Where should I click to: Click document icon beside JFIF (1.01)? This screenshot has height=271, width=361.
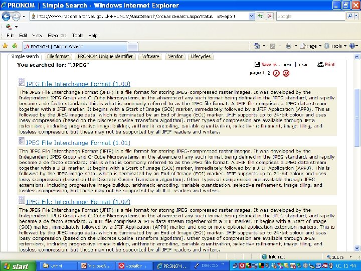point(22,141)
